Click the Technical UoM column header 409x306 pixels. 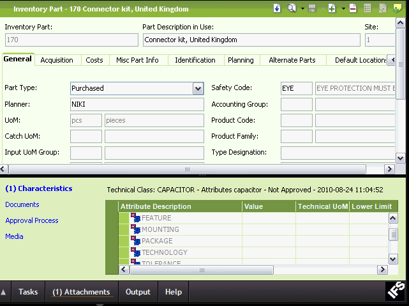(x=323, y=206)
